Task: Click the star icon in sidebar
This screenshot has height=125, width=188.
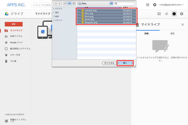Action: [6, 55]
